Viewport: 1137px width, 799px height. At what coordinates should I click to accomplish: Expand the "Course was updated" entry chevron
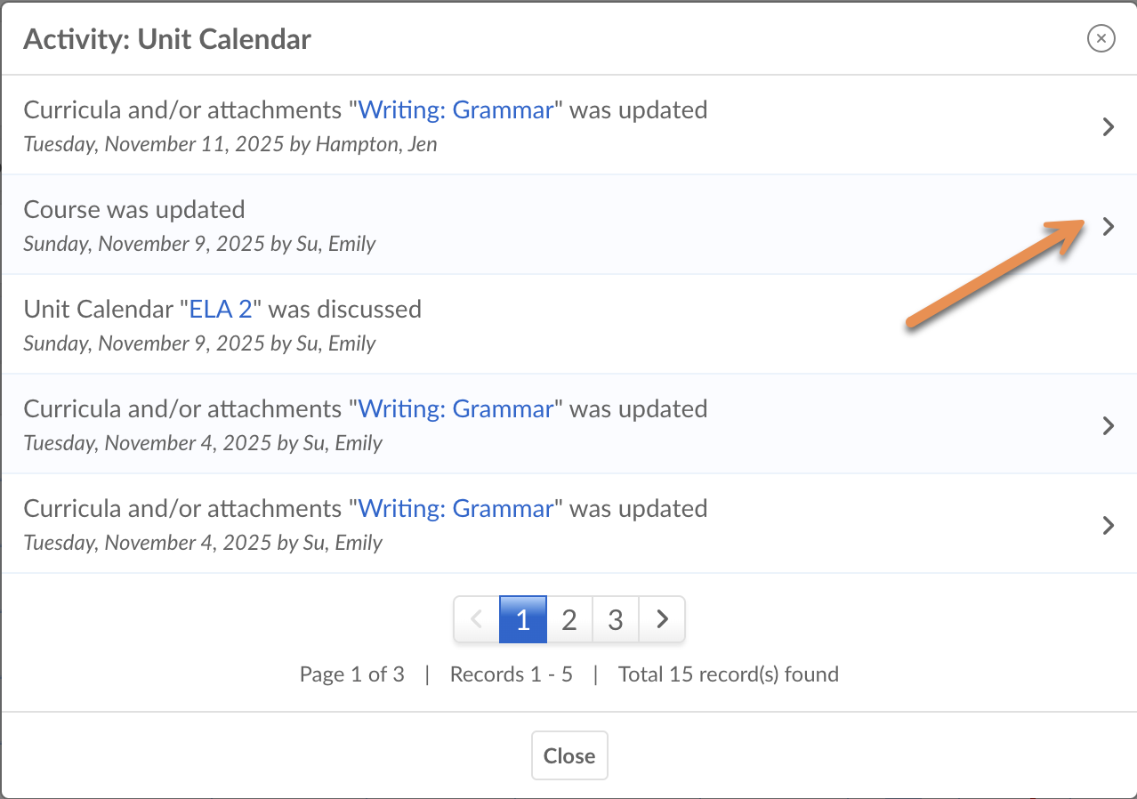click(x=1108, y=226)
